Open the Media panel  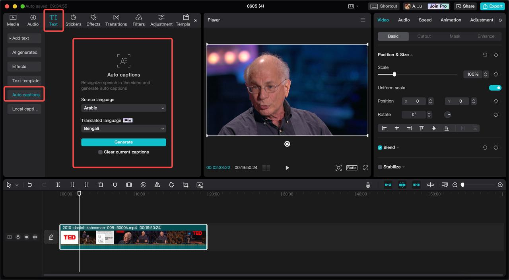[13, 20]
